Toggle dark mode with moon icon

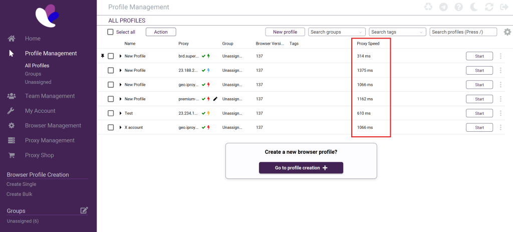pyautogui.click(x=474, y=7)
